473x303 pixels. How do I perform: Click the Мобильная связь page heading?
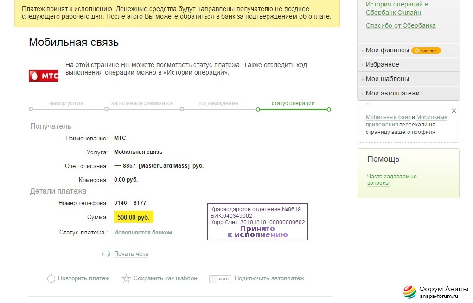pos(74,42)
